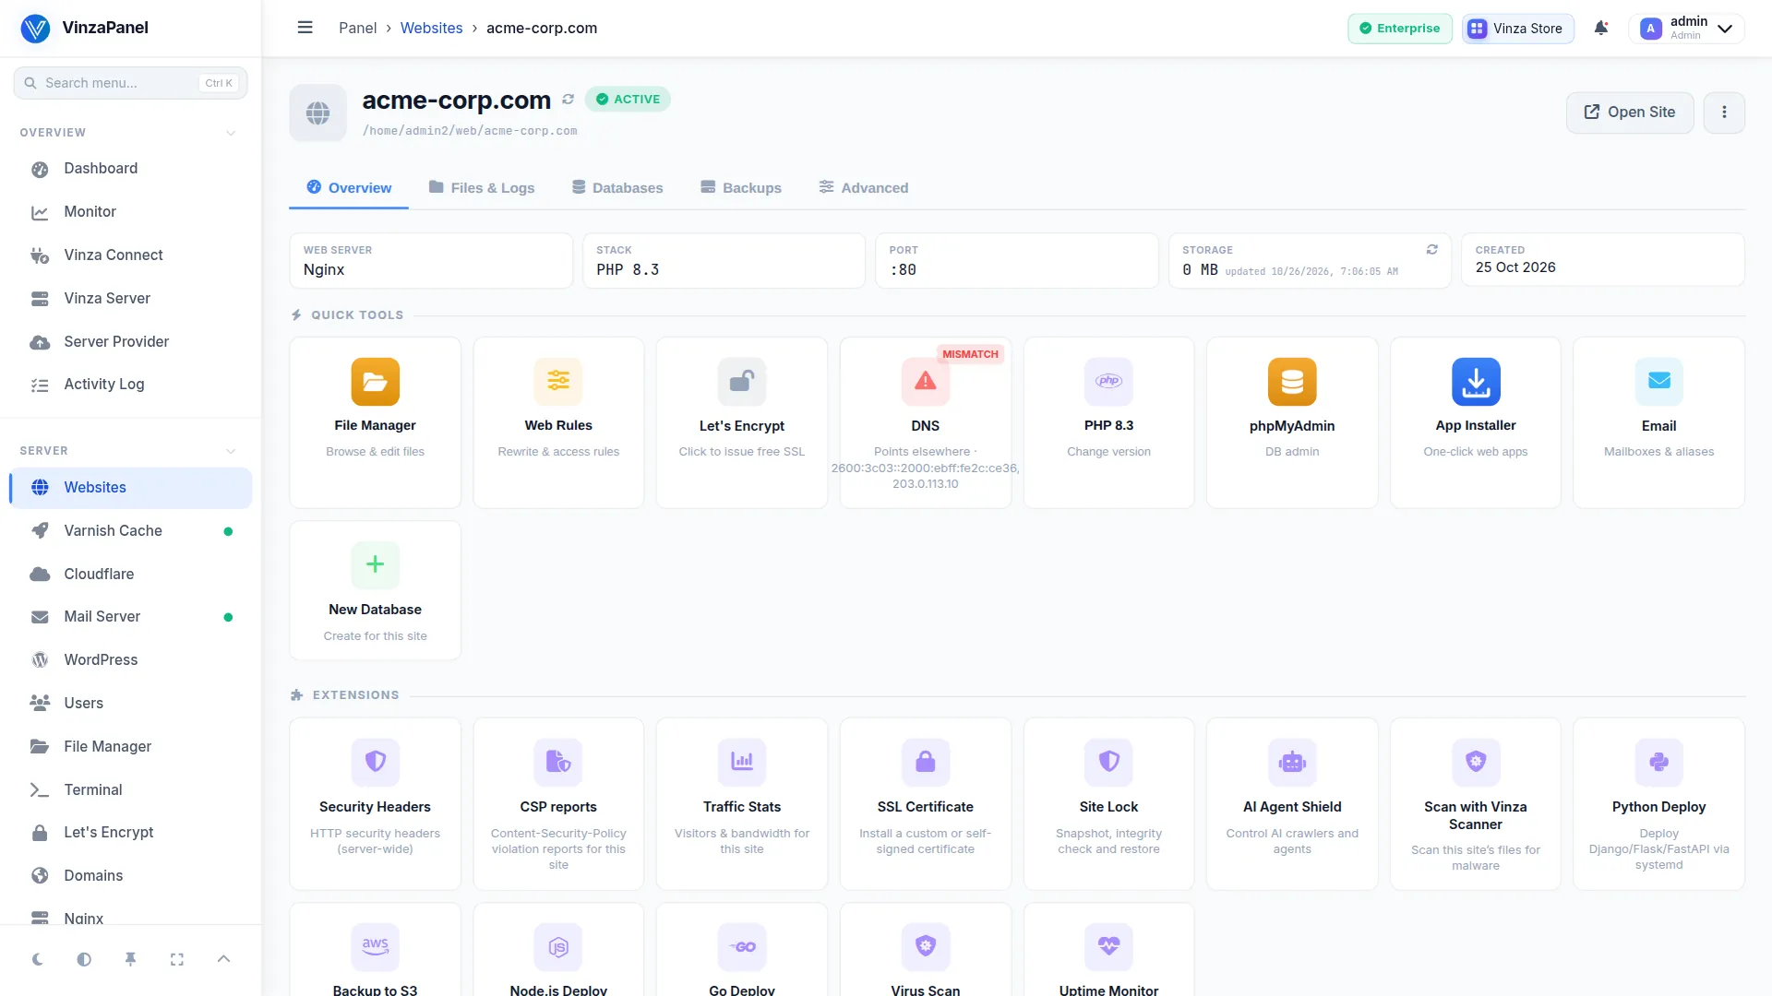This screenshot has height=996, width=1772.
Task: Switch to the Files & Logs tab
Action: tap(482, 187)
